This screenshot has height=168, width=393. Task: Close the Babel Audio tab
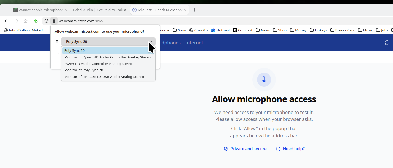click(125, 10)
